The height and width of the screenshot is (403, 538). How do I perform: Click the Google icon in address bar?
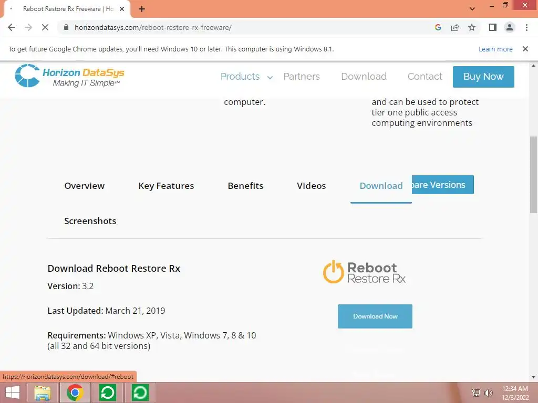[x=438, y=27]
